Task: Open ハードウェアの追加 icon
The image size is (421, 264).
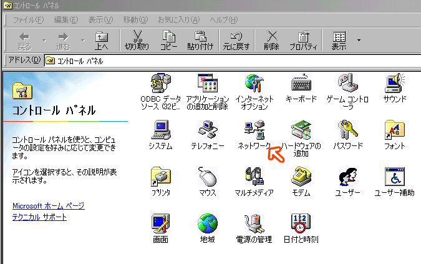Action: click(x=301, y=130)
